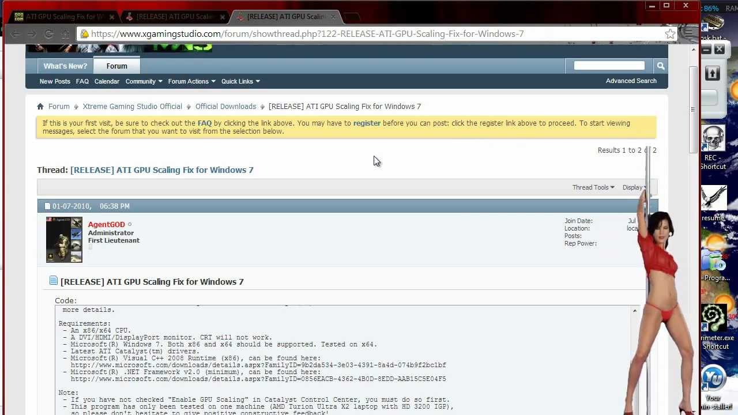
Task: Reload the page with the refresh icon
Action: [49, 34]
